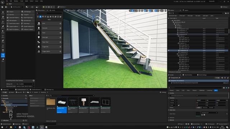The image size is (230, 129).
Task: Maximize the viewport with corner icon
Action: 165,11
